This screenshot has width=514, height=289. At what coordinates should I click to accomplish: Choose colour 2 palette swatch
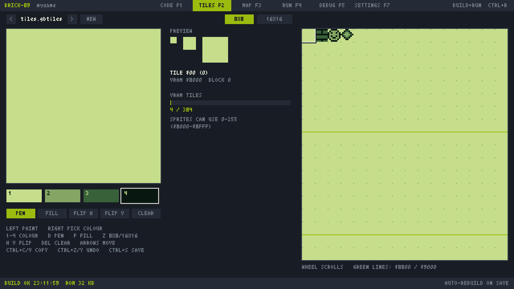63,196
